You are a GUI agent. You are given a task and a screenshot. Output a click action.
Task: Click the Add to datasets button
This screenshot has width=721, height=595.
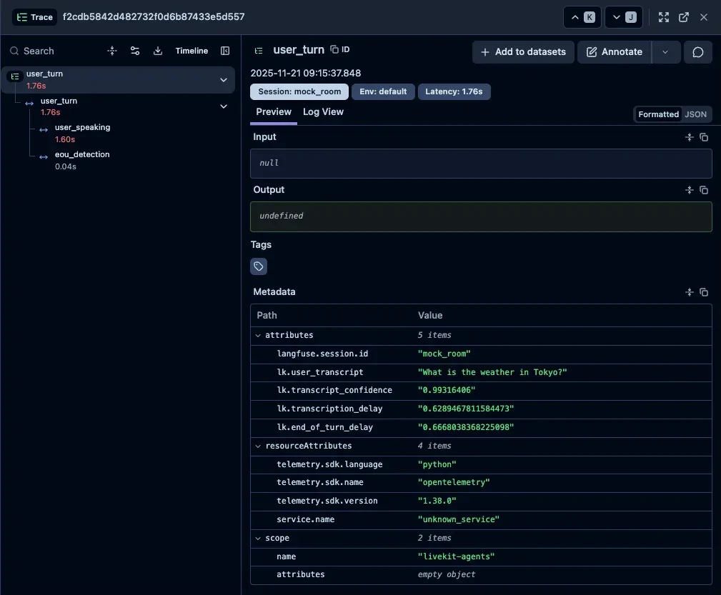(x=523, y=52)
